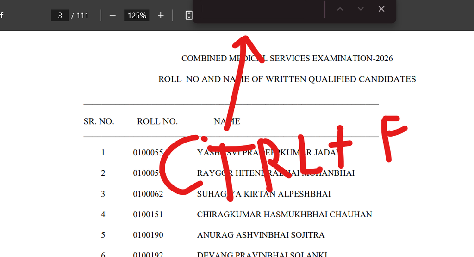
Task: Zoom out with the minus icon
Action: (112, 15)
